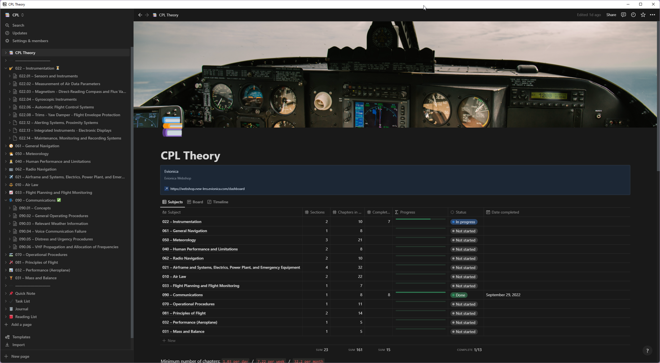Open the Done status for 090 Communications

point(458,295)
